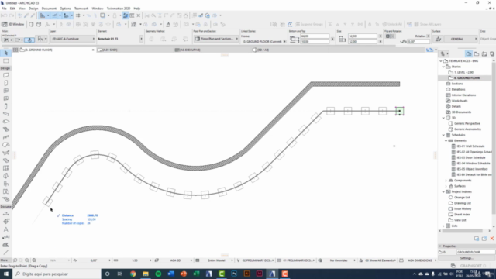This screenshot has width=496, height=279.
Task: Switch to Project Map icon in Navigator
Action: coord(468,54)
